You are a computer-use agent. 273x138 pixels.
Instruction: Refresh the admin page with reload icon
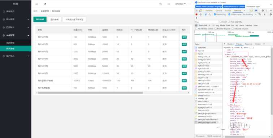click(45, 4)
